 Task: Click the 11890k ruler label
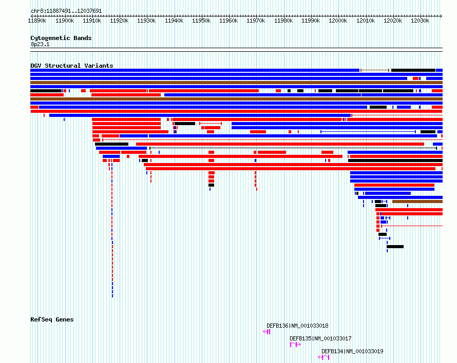pos(37,21)
